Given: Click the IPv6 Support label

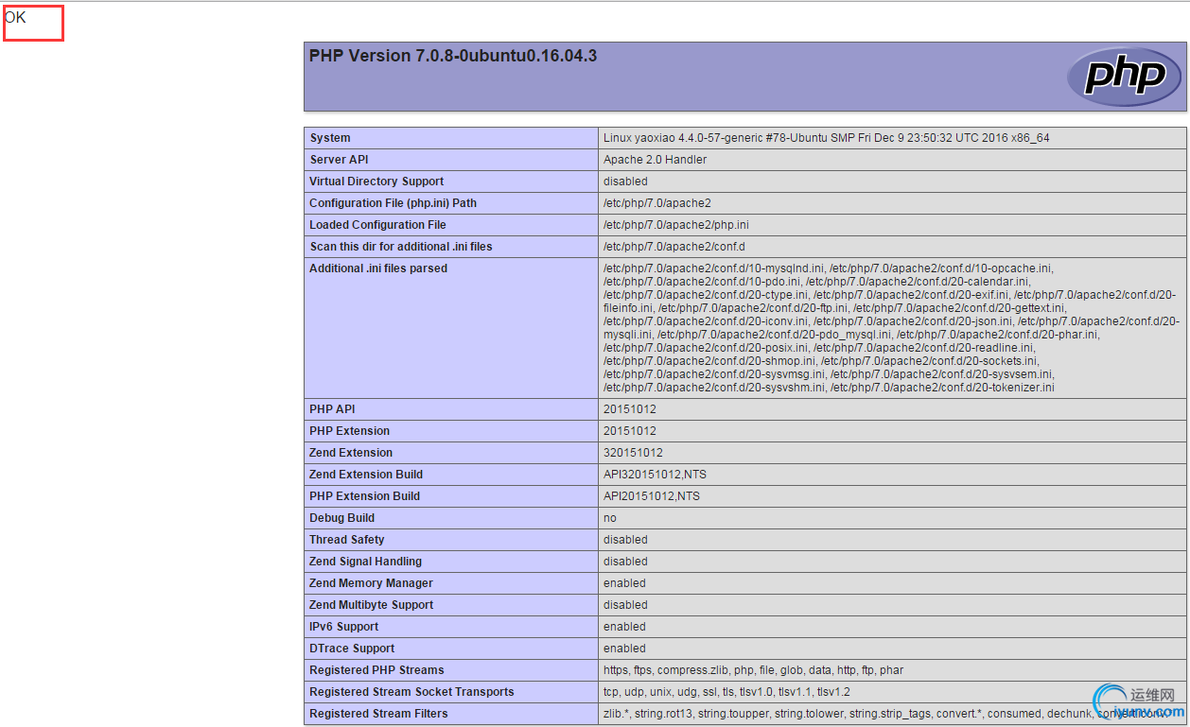Looking at the screenshot, I should [343, 627].
